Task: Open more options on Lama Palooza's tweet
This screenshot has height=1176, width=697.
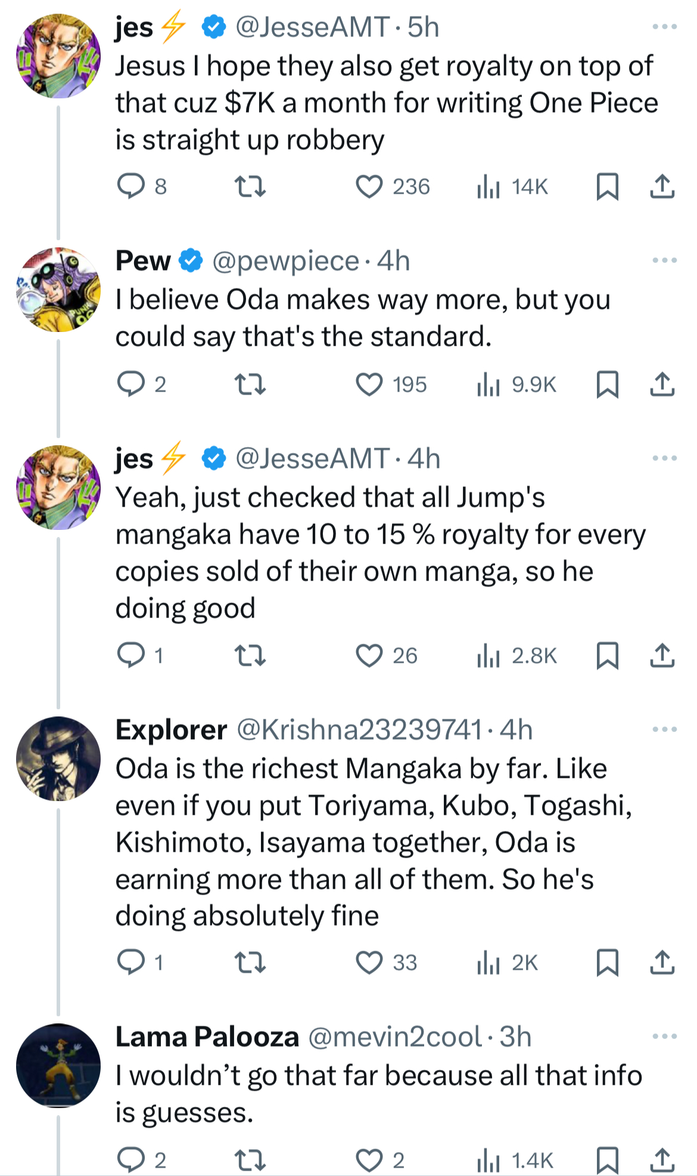Action: click(x=665, y=1037)
